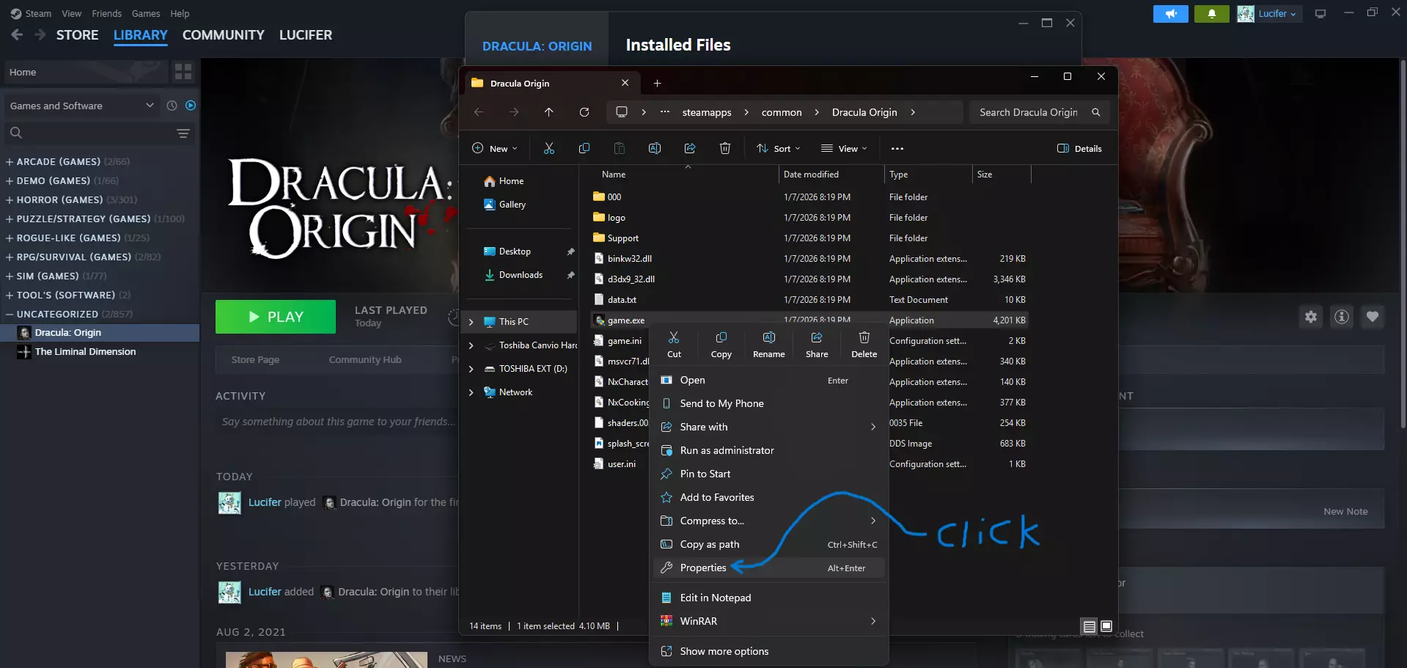Open the Steam announcements megaphone button
This screenshot has height=668, width=1407.
pyautogui.click(x=1171, y=14)
